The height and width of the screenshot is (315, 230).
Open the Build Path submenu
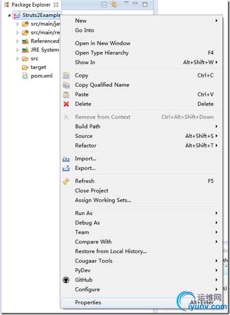click(147, 126)
